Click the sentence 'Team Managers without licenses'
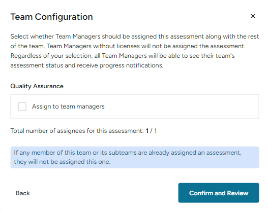Viewport: 268px width, 212px height. tap(146, 46)
